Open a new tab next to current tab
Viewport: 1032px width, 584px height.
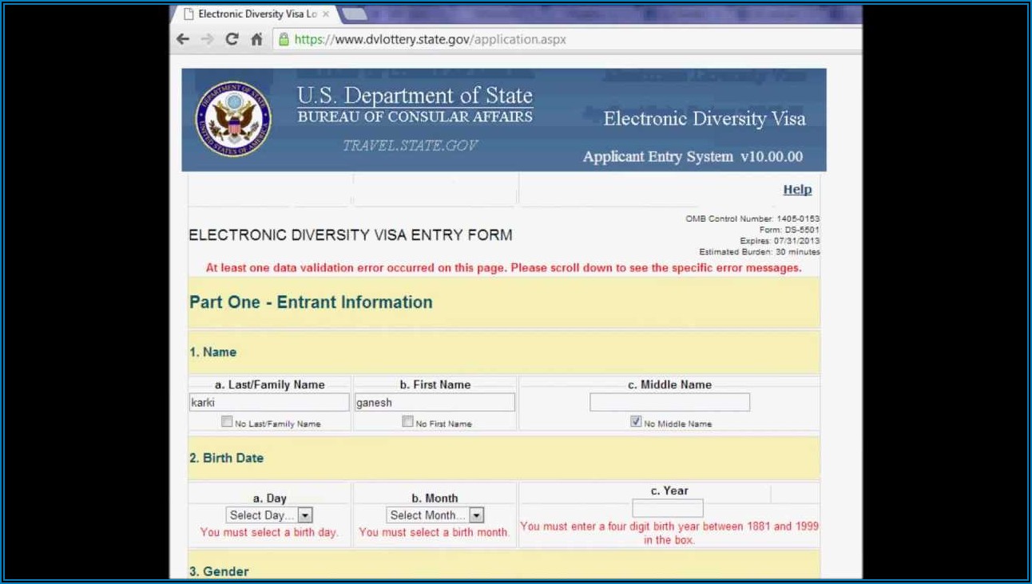(x=354, y=14)
